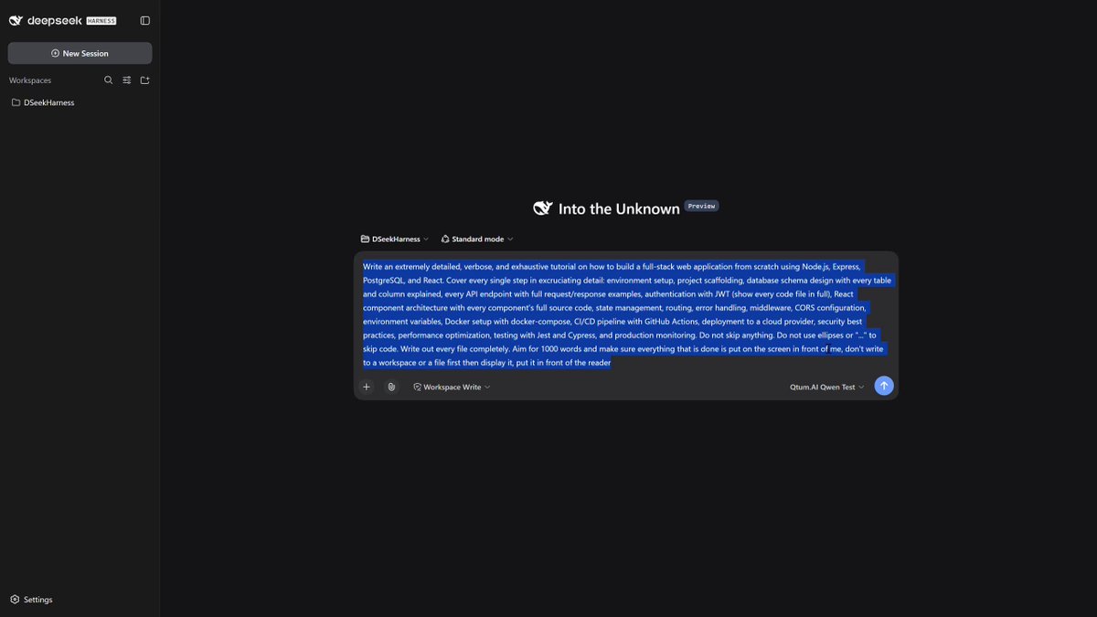Viewport: 1097px width, 617px height.
Task: Change model via Qtum.AI Qwen Test dropdown
Action: 826,387
